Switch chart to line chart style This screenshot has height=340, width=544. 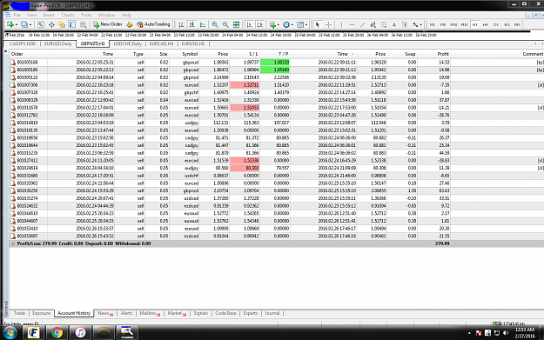(203, 24)
